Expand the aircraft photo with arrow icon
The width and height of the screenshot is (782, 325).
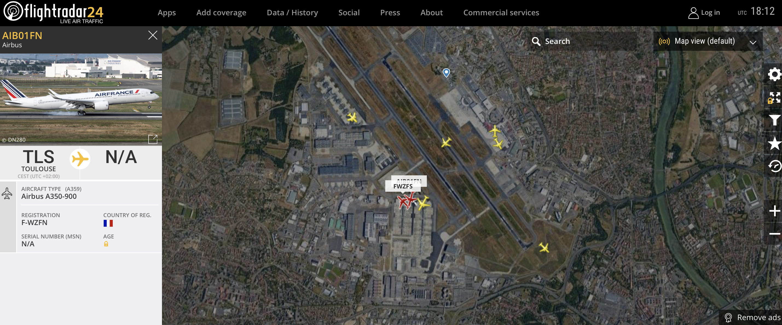coord(153,139)
